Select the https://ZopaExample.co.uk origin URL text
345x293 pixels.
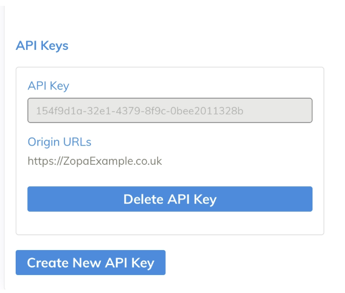tap(95, 161)
